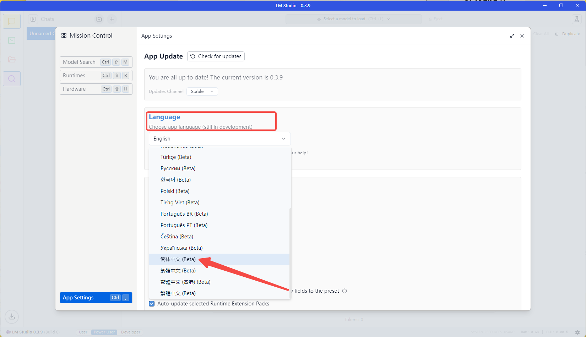586x337 pixels.
Task: Check for updates
Action: click(x=216, y=56)
